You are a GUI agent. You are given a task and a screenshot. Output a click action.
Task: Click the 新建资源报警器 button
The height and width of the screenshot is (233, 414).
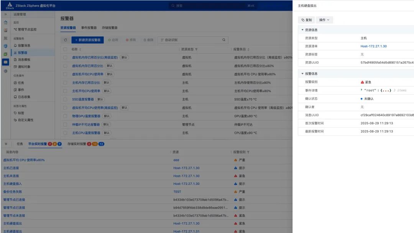pyautogui.click(x=87, y=39)
